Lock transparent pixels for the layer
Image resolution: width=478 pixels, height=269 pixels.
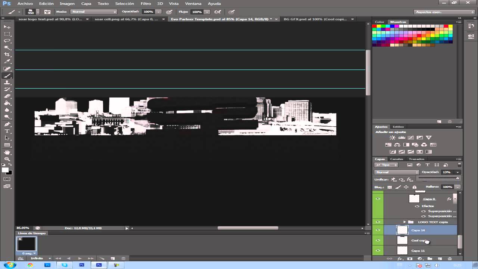pyautogui.click(x=389, y=187)
